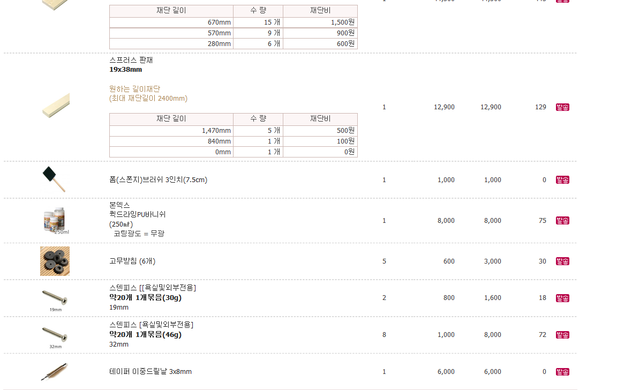Open the foam brush product thumbnail
This screenshot has width=617, height=390.
coord(54,179)
